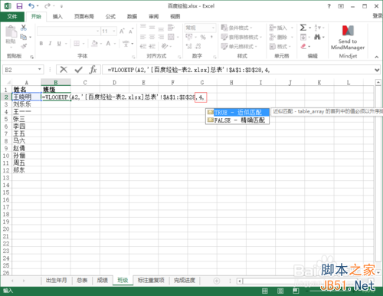Screen dimensions: 383x296
Task: Click Delete cells 删除 button
Action: tap(279, 37)
